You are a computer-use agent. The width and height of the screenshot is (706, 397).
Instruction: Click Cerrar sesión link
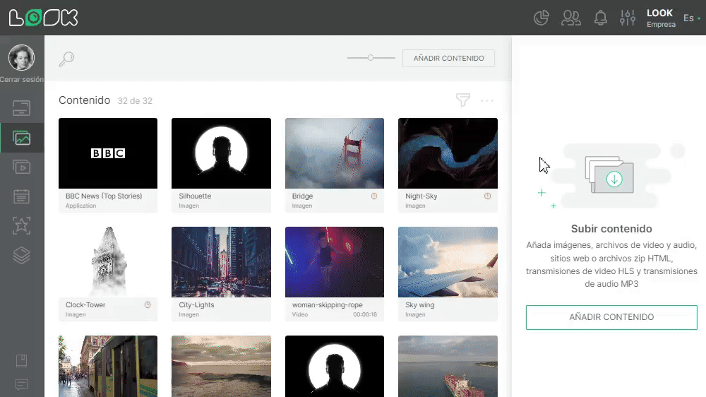point(22,79)
